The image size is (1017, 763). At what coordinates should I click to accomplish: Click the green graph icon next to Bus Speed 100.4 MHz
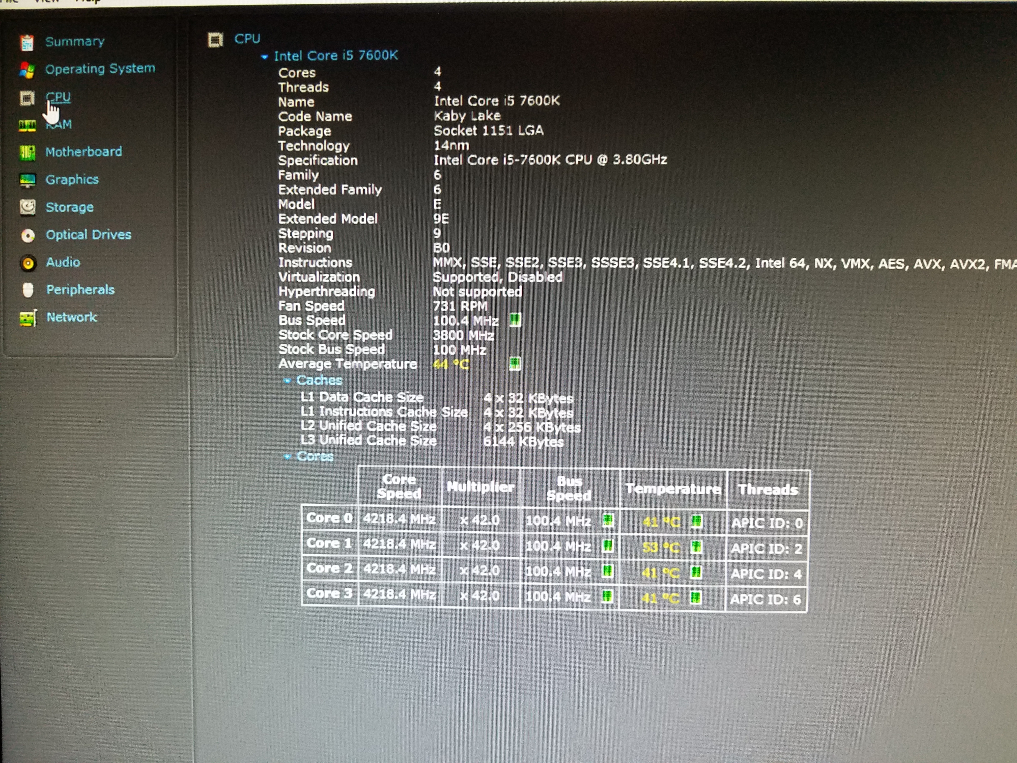[x=515, y=320]
